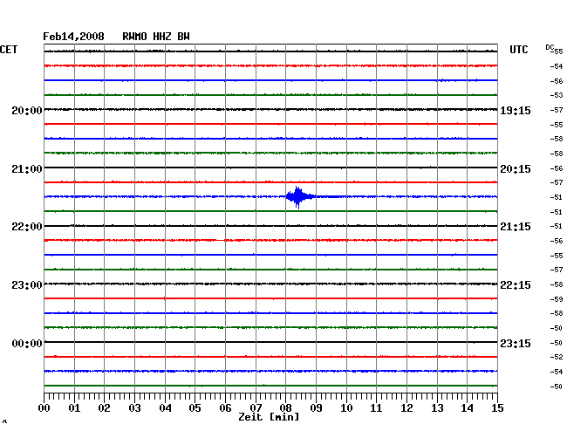Click minute axis label 15
567x431 pixels.
(497, 407)
